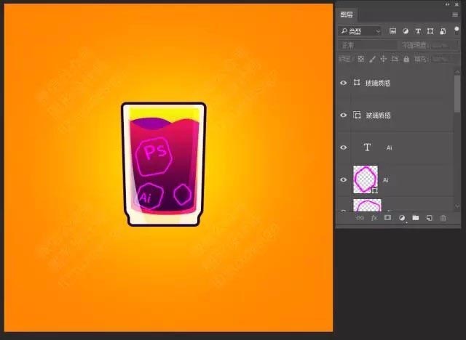Click the smart object badge on the Ai thumbnail

(374, 190)
